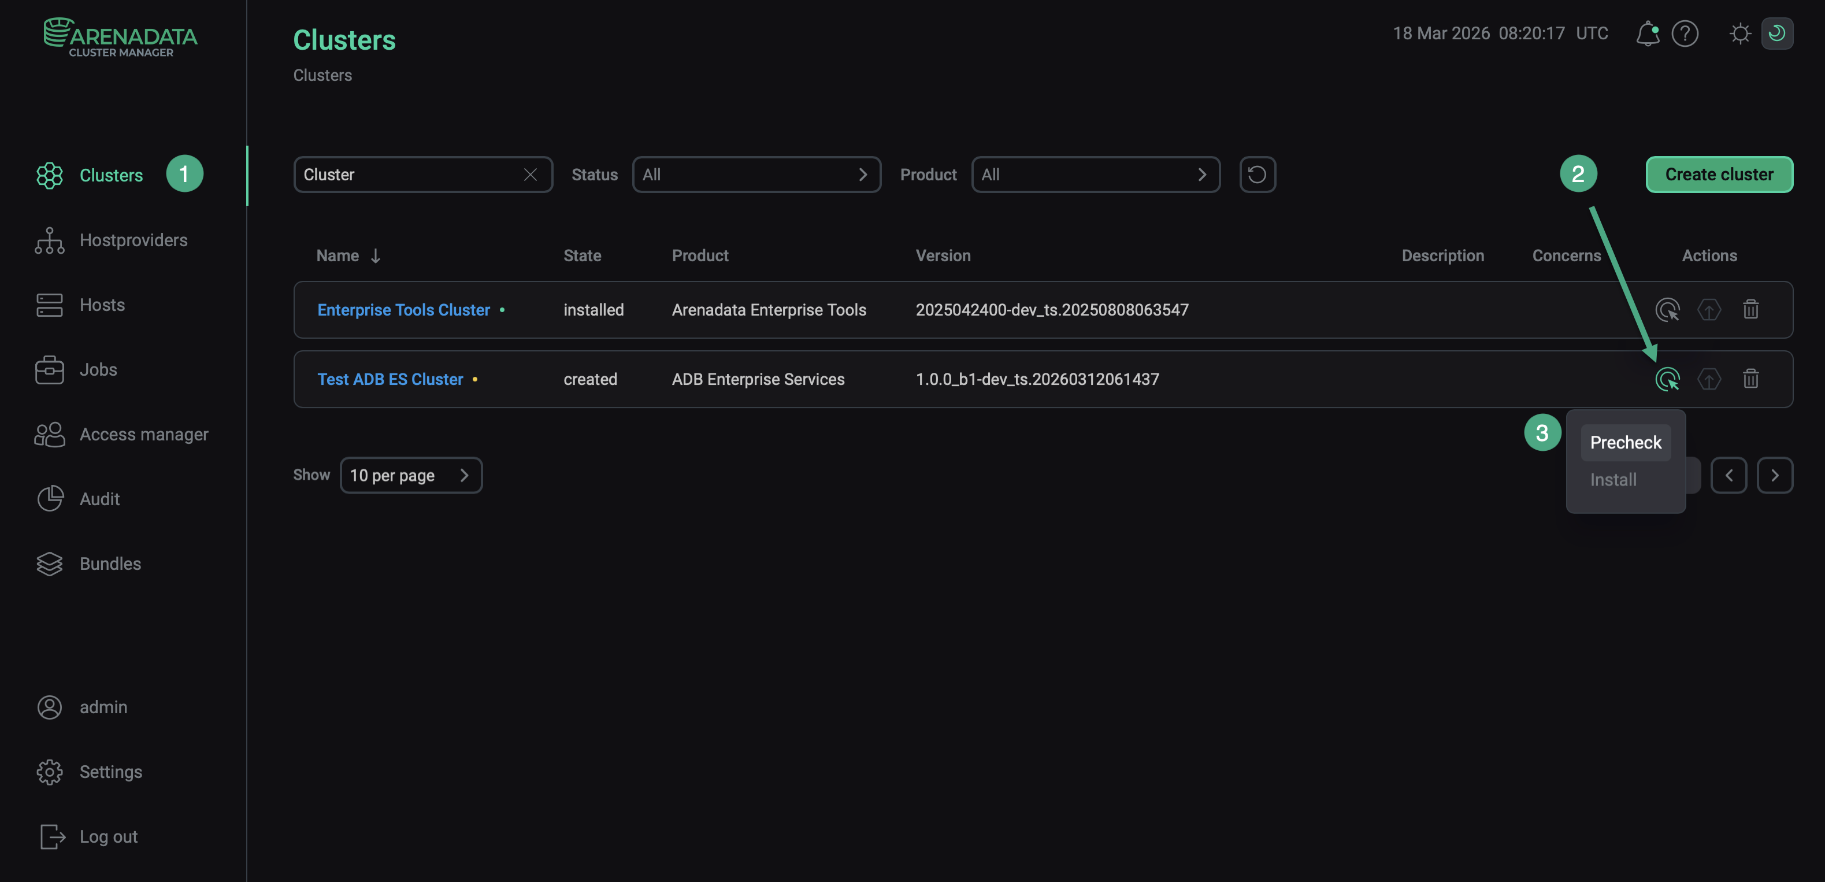Go to the Bundles section
This screenshot has height=882, width=1825.
[110, 564]
